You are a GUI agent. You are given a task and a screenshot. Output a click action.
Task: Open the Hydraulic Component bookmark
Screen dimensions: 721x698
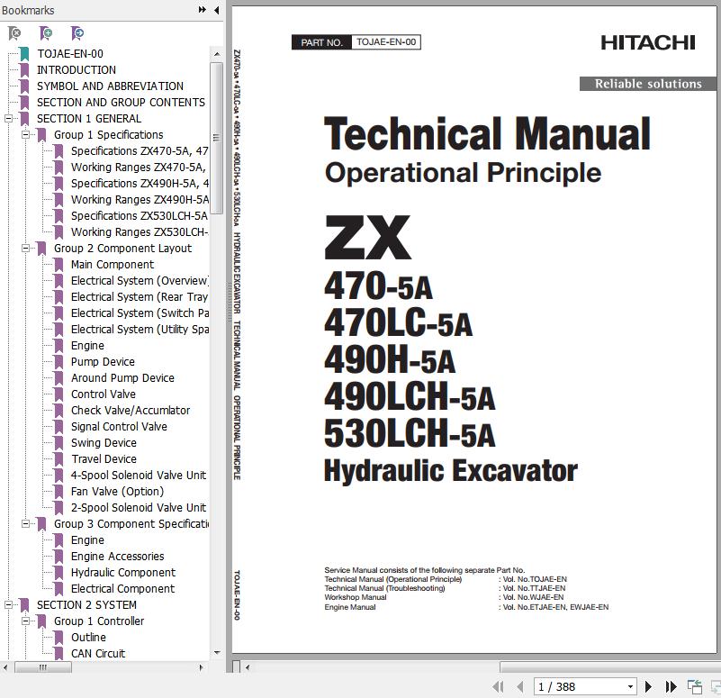[x=122, y=573]
